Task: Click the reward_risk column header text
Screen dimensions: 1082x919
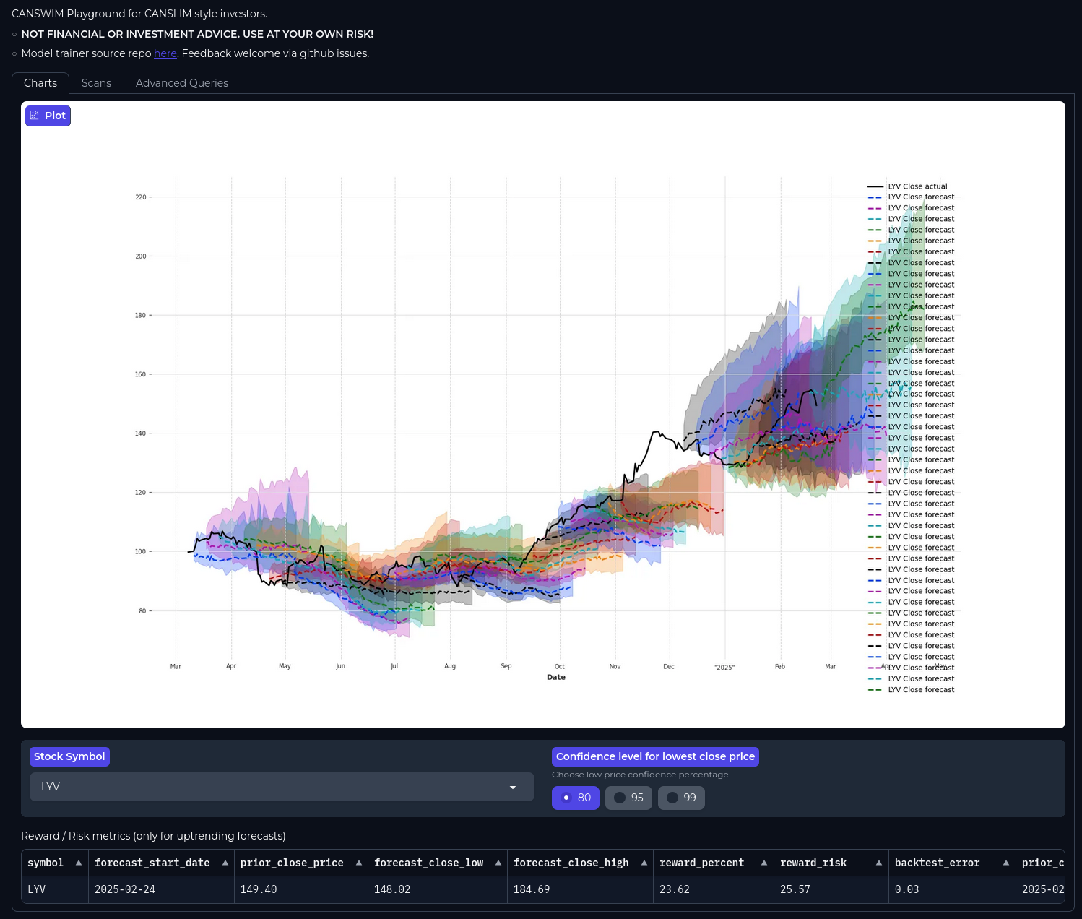Action: tap(813, 863)
